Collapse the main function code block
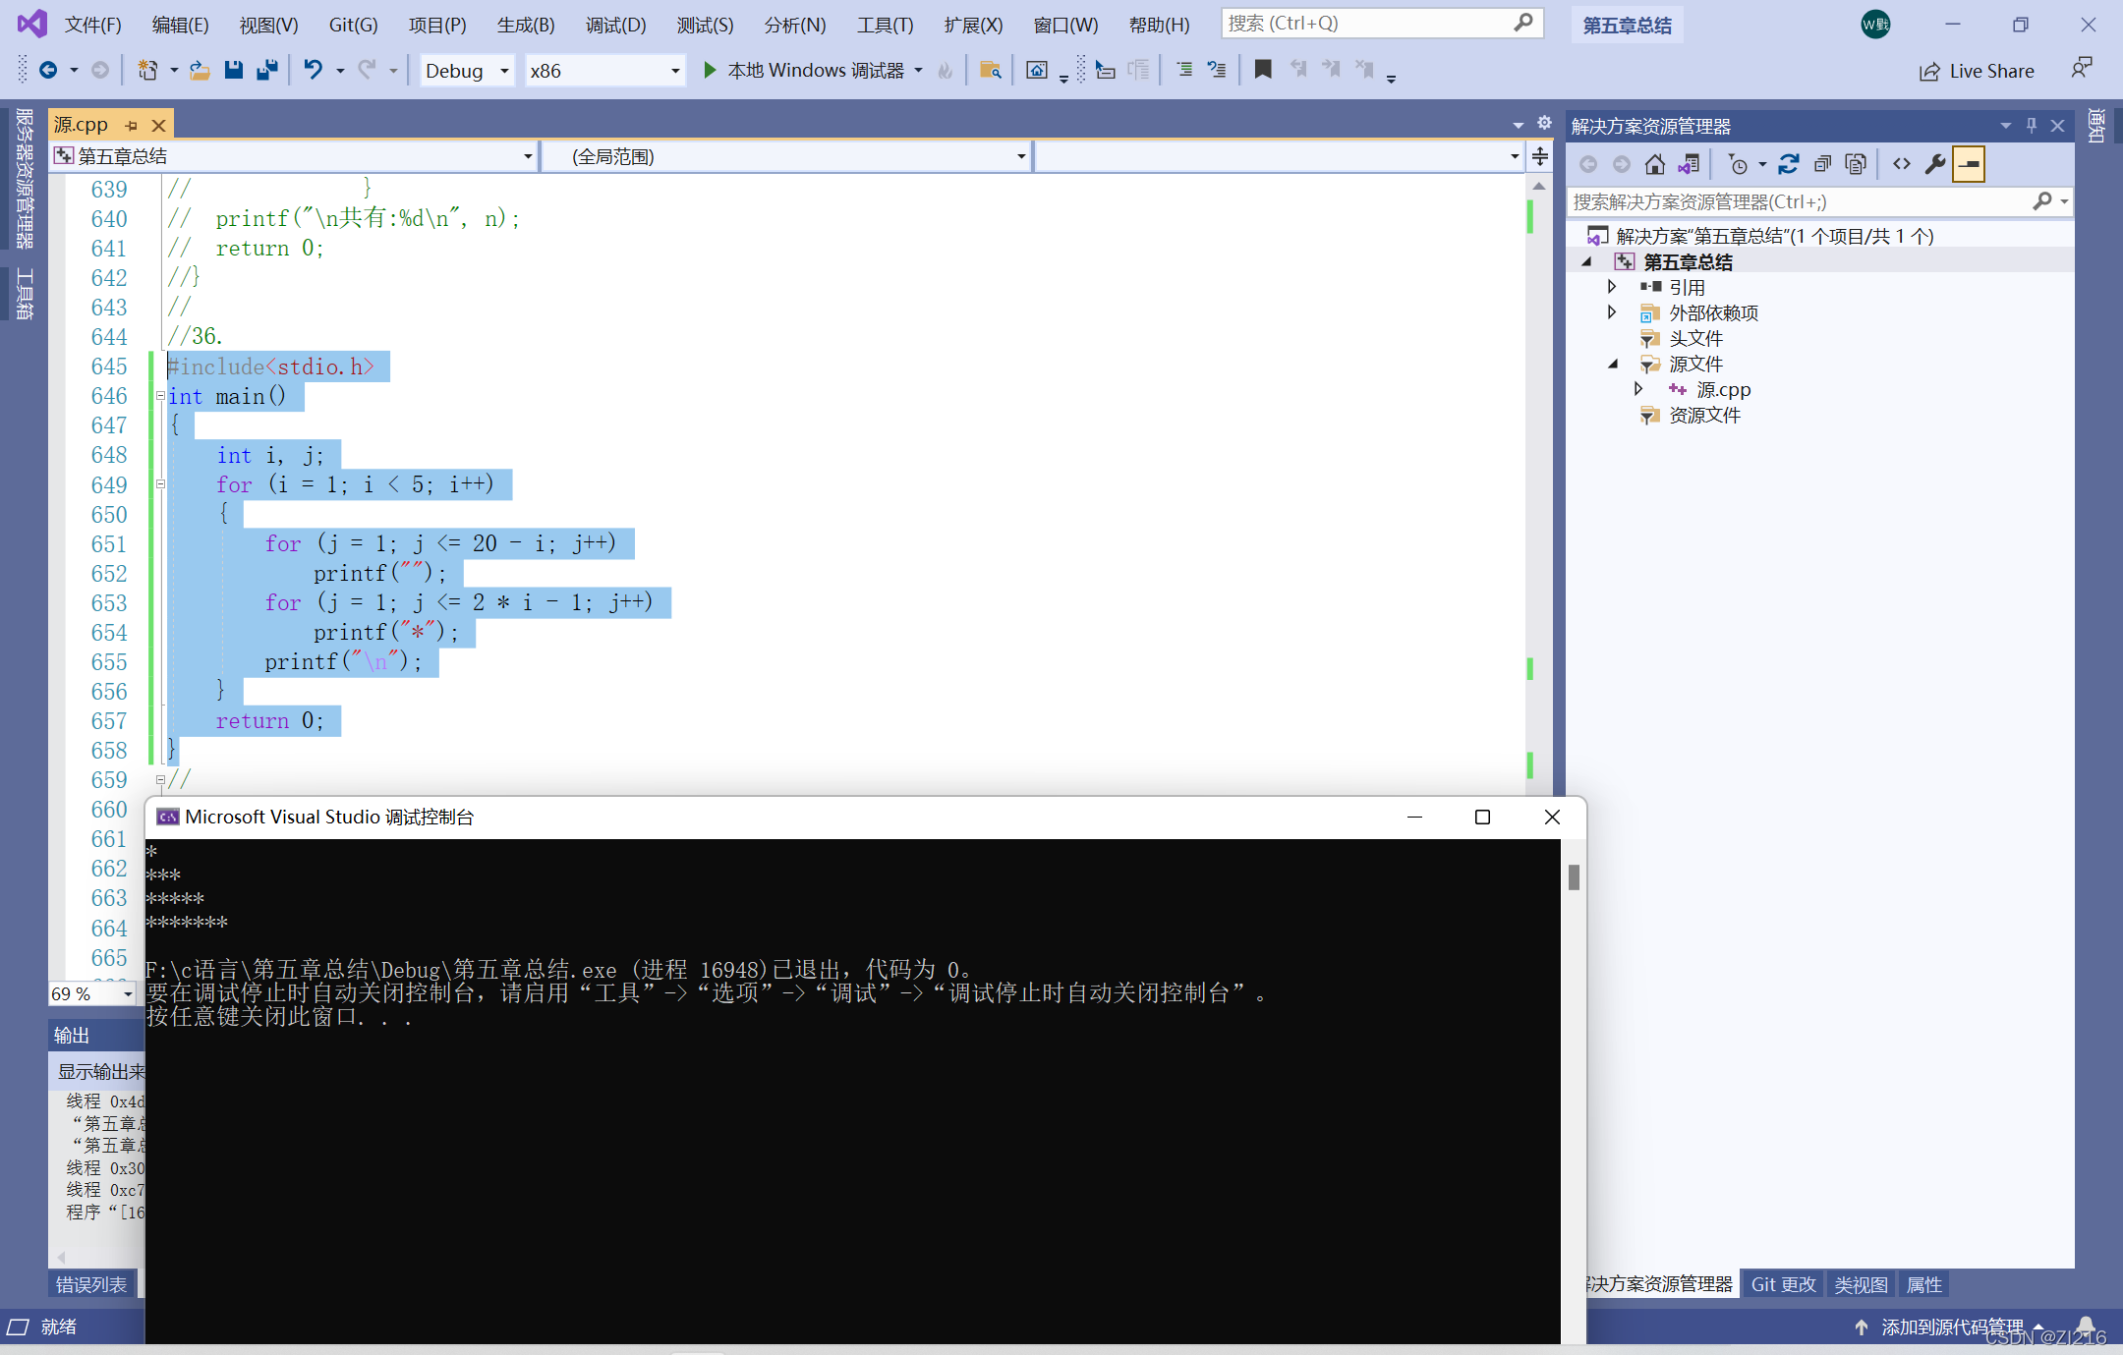Image resolution: width=2123 pixels, height=1355 pixels. (x=160, y=396)
